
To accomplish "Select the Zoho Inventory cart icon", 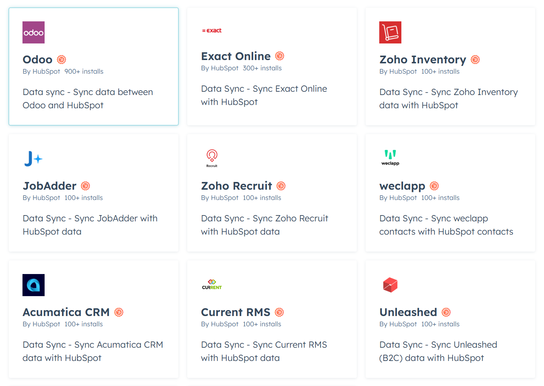I will coord(390,32).
